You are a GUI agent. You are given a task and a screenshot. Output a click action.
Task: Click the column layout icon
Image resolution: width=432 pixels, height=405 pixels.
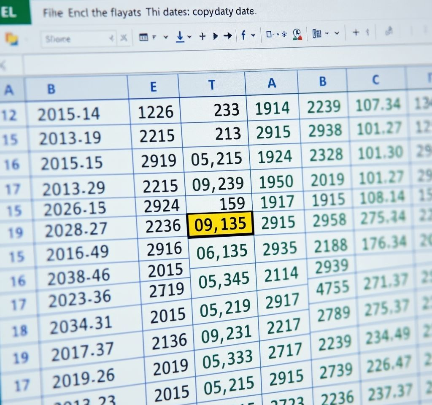pos(316,34)
